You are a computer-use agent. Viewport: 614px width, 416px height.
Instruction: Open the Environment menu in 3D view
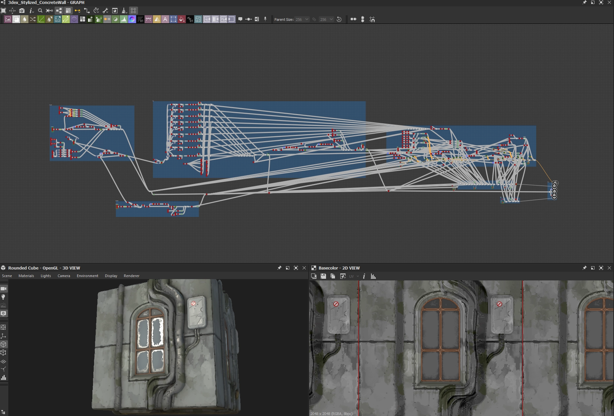pos(87,276)
